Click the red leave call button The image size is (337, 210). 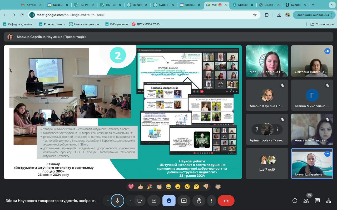tap(226, 201)
